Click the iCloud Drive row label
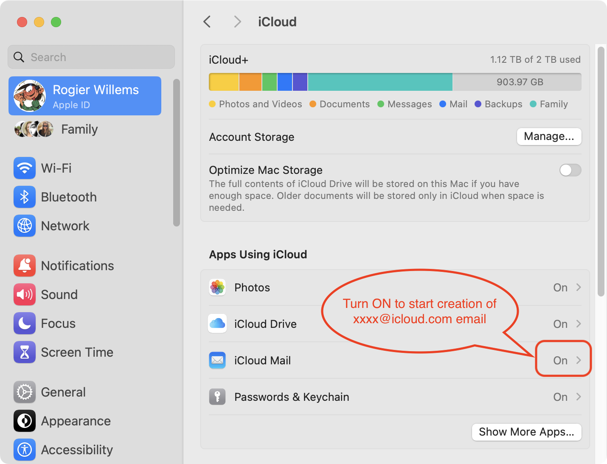 pyautogui.click(x=265, y=324)
